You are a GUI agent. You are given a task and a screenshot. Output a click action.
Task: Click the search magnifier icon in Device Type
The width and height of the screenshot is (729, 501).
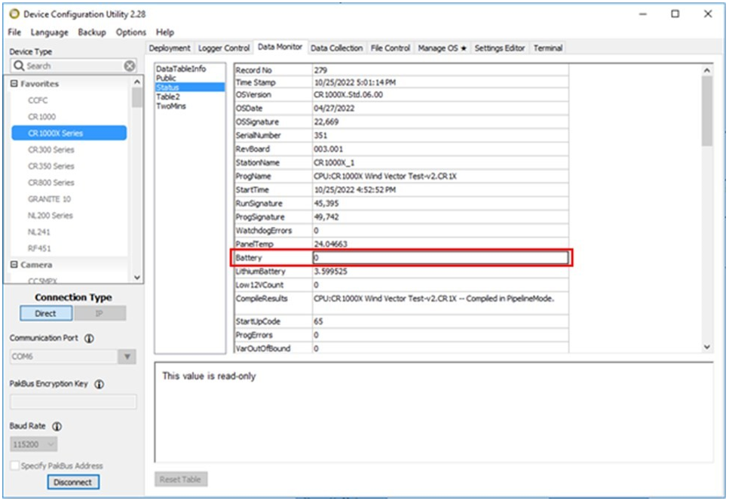point(19,66)
